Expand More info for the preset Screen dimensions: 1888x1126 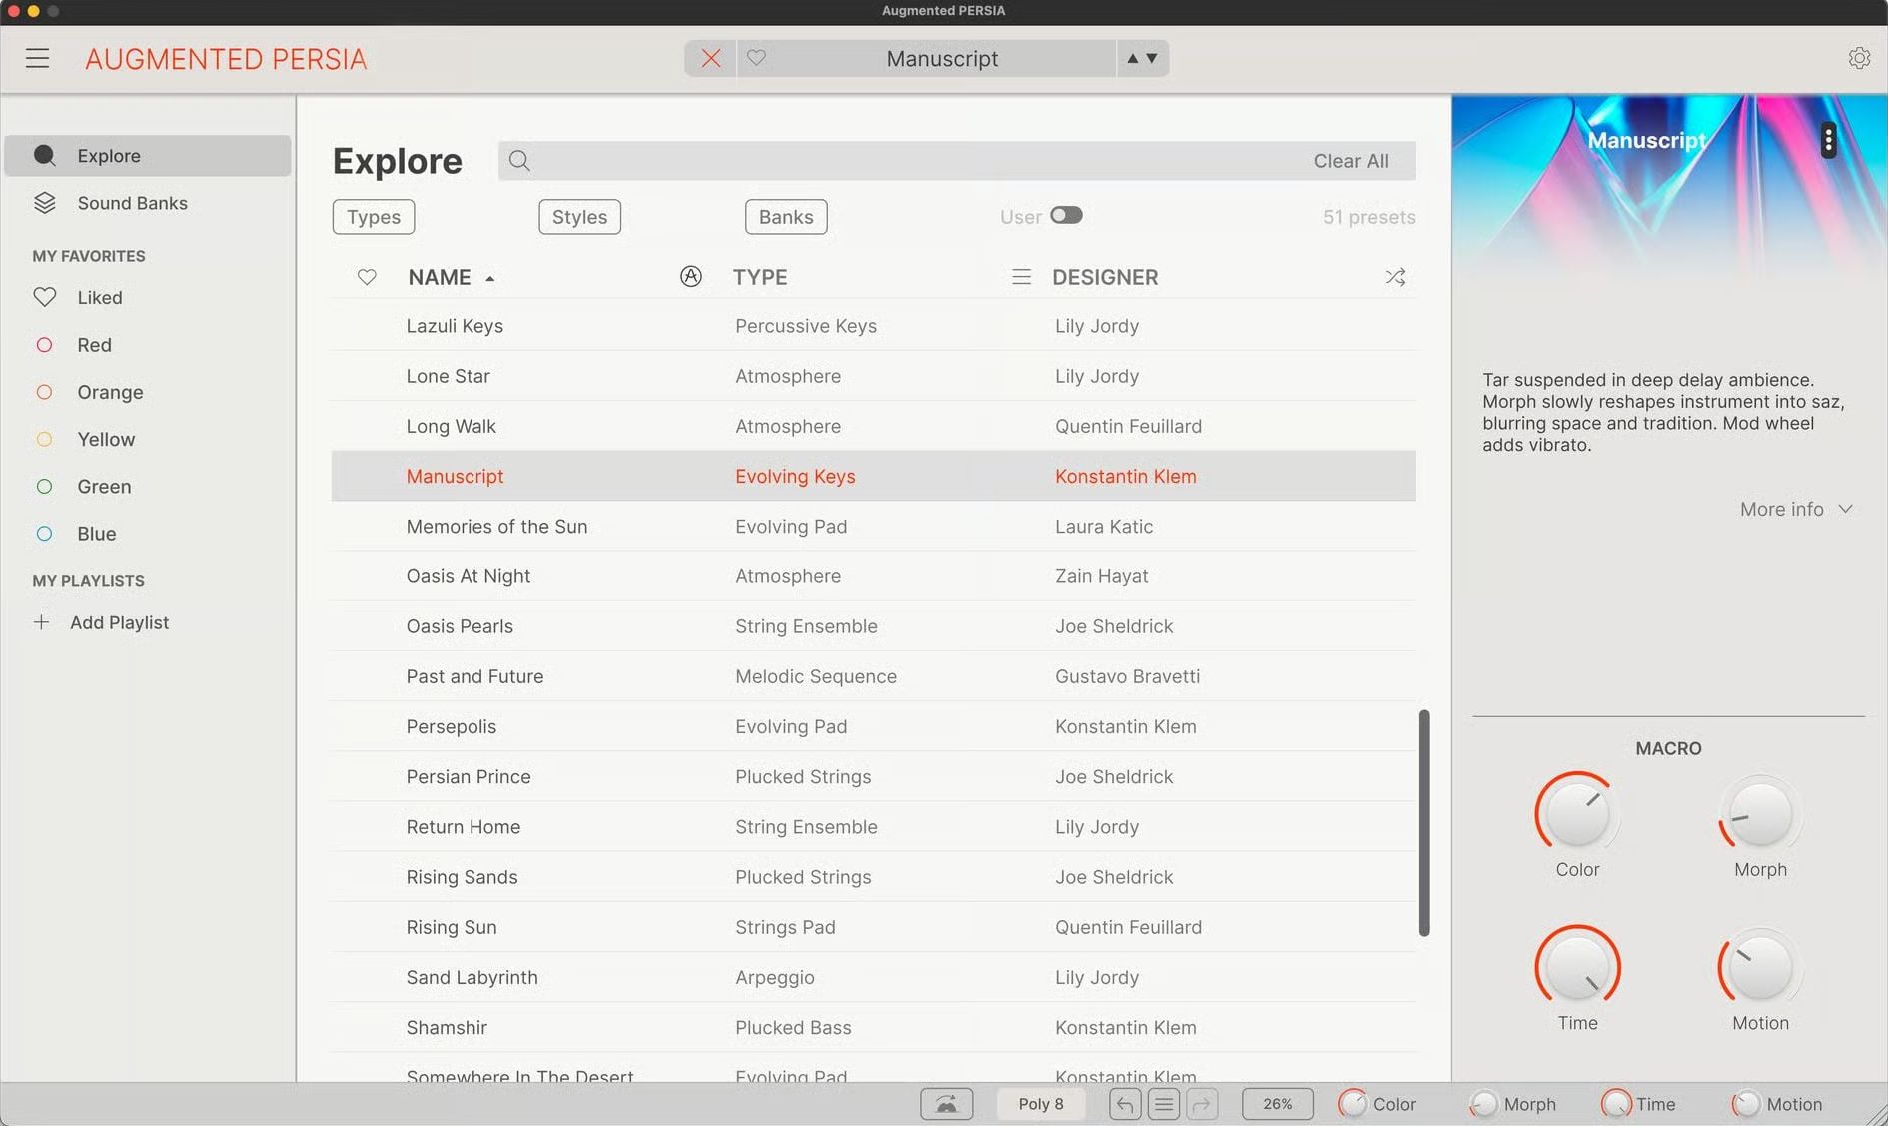pyautogui.click(x=1795, y=509)
